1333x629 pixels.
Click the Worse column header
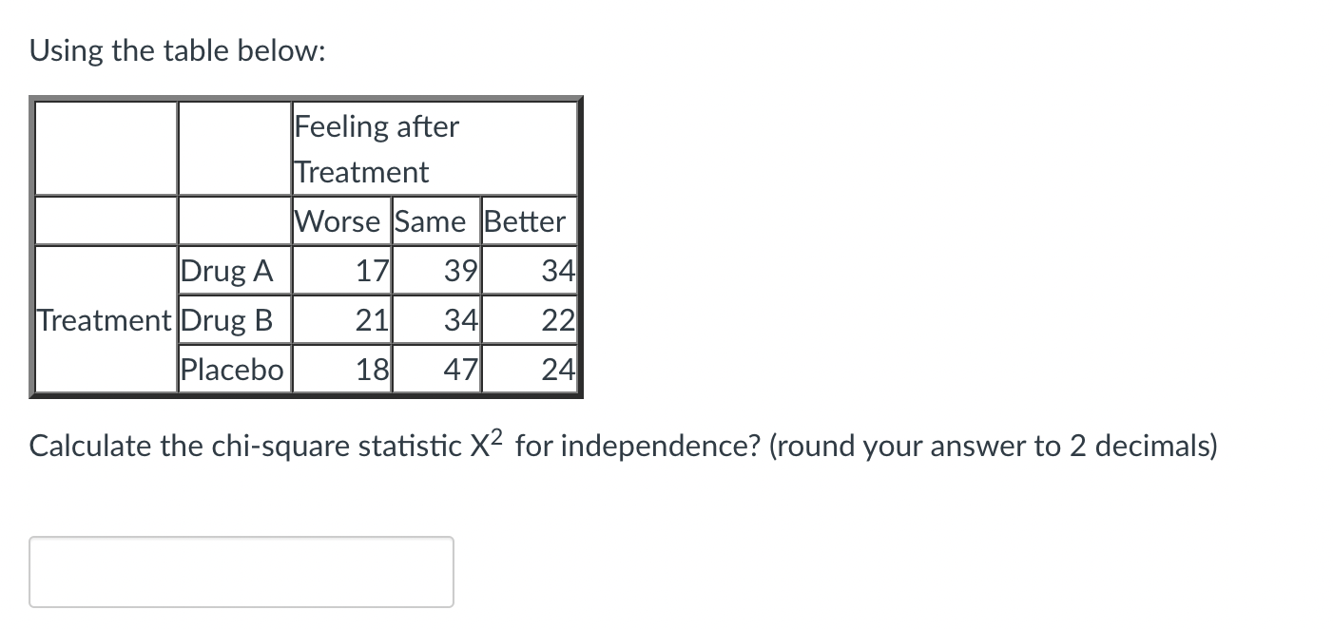coord(339,220)
